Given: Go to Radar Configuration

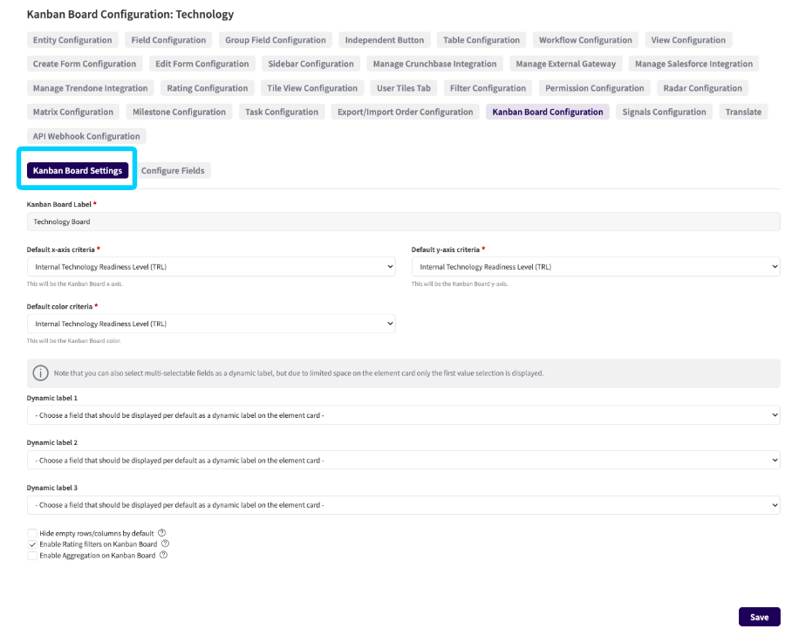Looking at the screenshot, I should coord(702,88).
